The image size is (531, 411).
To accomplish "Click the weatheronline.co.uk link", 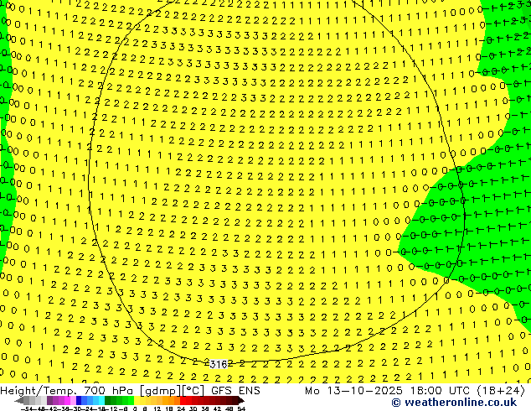I will tap(454, 403).
